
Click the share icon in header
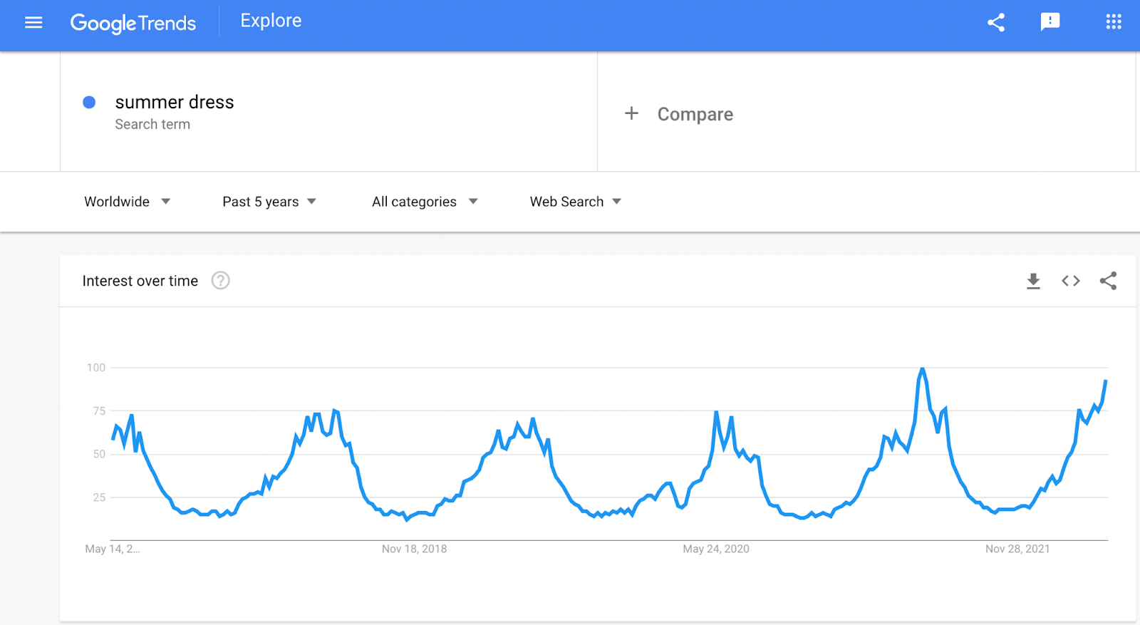pos(996,23)
